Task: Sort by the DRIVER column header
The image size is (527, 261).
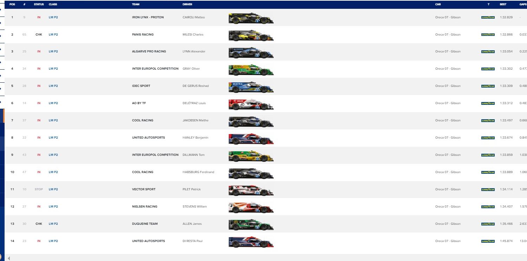Action: (x=187, y=5)
